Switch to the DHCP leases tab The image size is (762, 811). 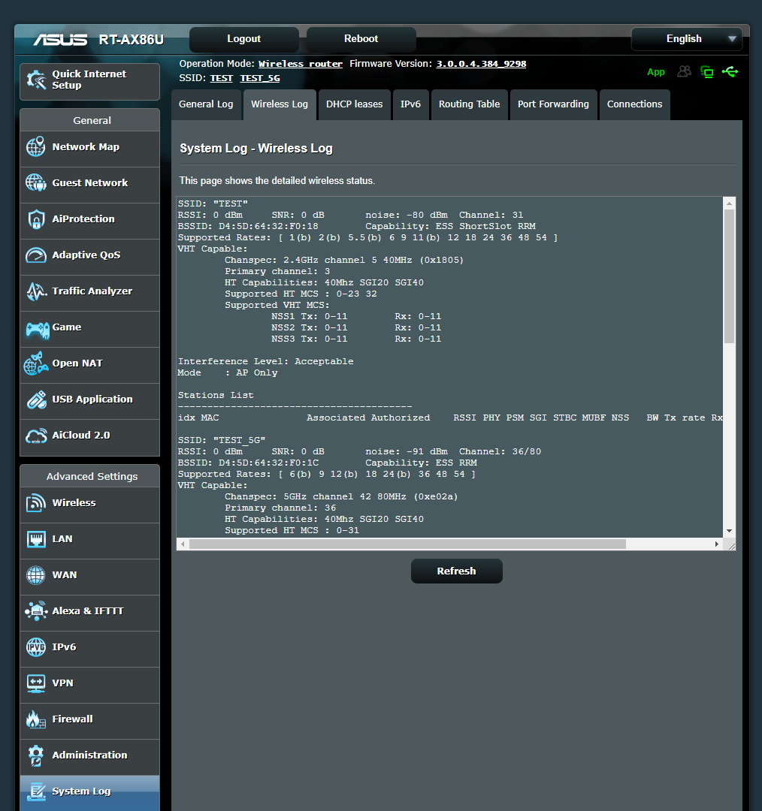click(354, 104)
